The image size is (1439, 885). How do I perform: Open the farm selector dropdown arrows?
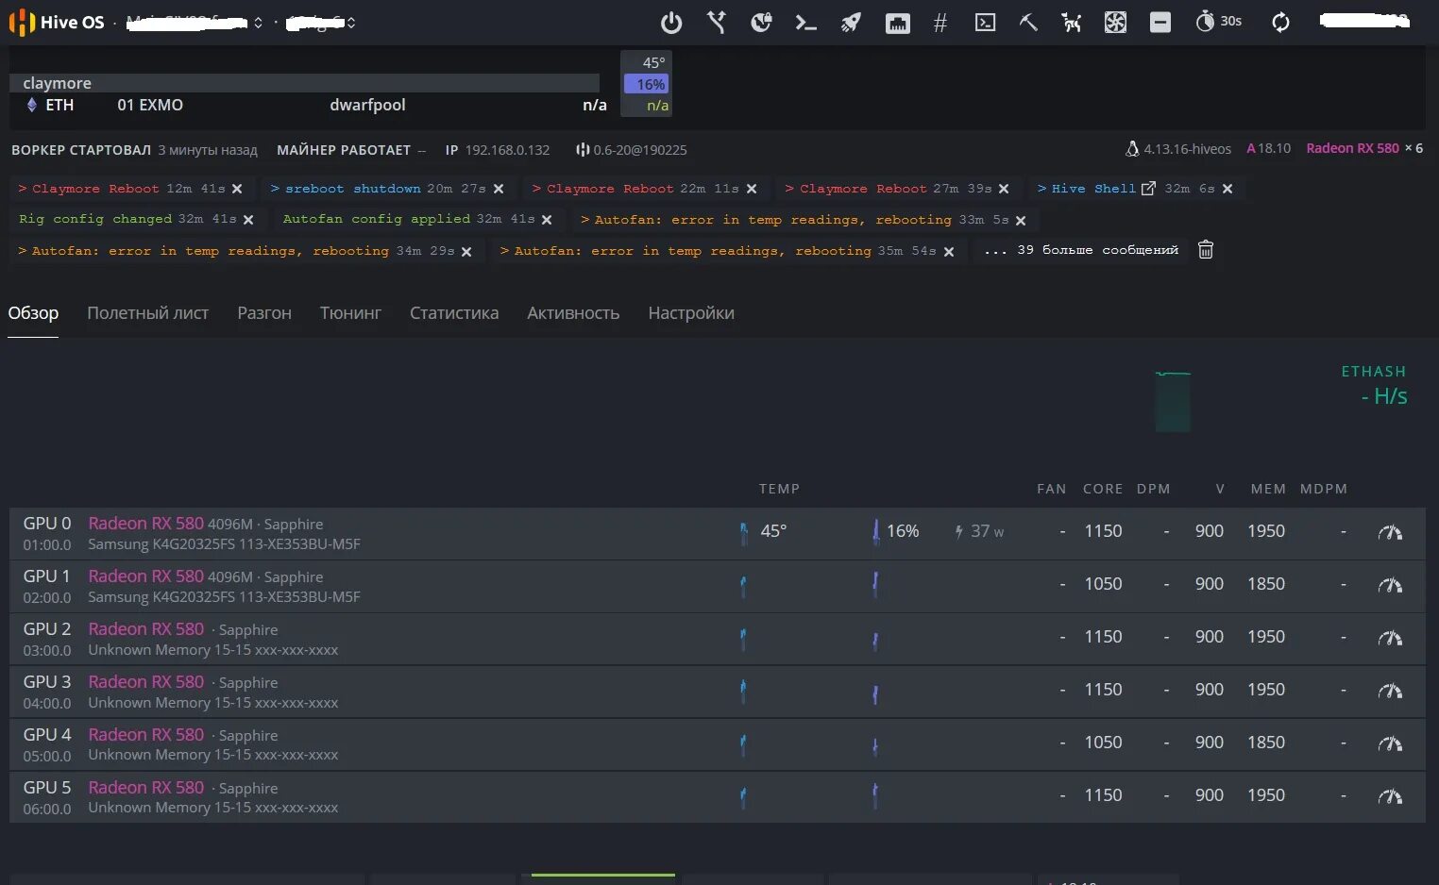point(258,23)
